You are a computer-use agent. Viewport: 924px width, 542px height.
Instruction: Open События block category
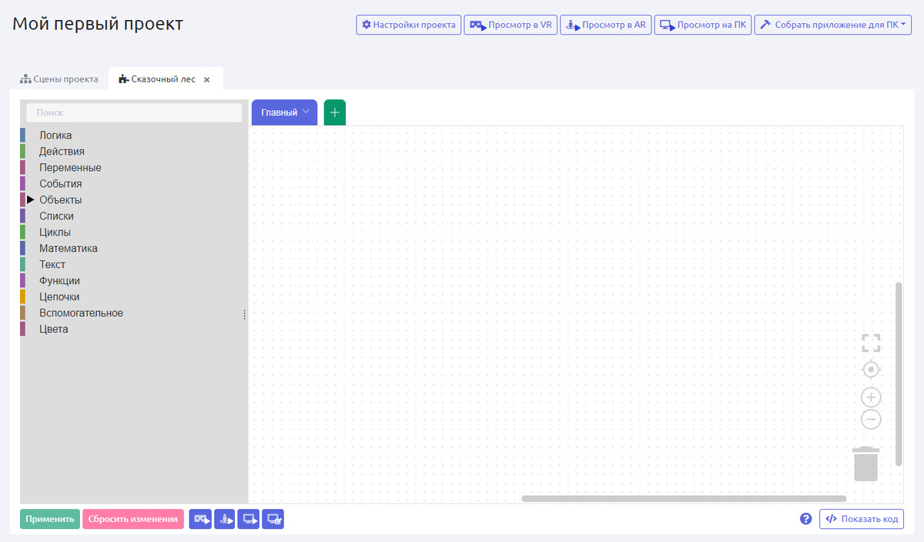(x=60, y=184)
